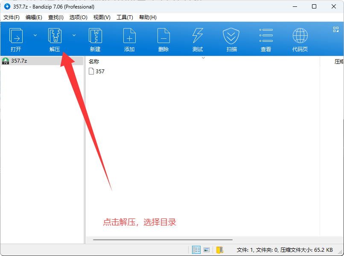Viewport: 344px width, 256px height.
Task: Open the 选项 menu
Action: click(x=78, y=17)
